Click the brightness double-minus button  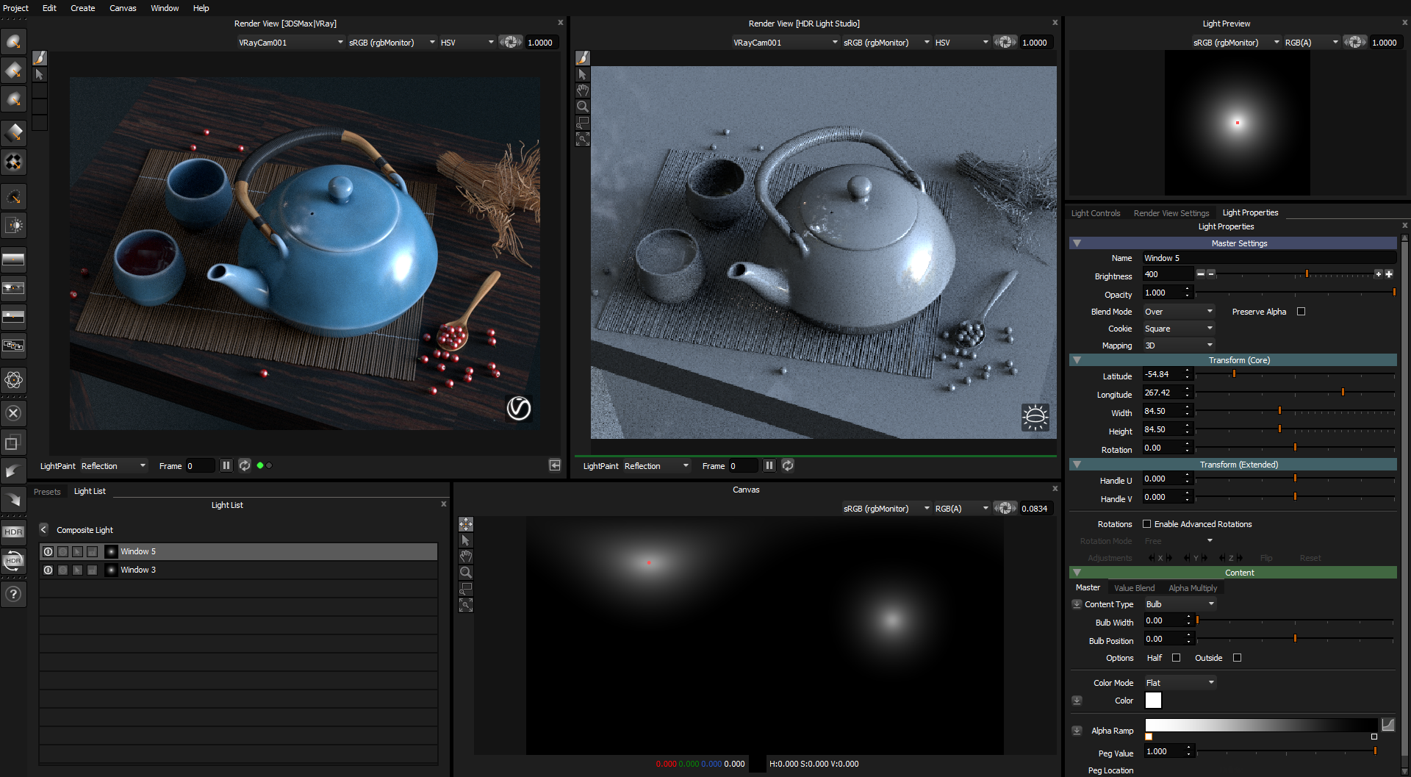(x=1200, y=274)
